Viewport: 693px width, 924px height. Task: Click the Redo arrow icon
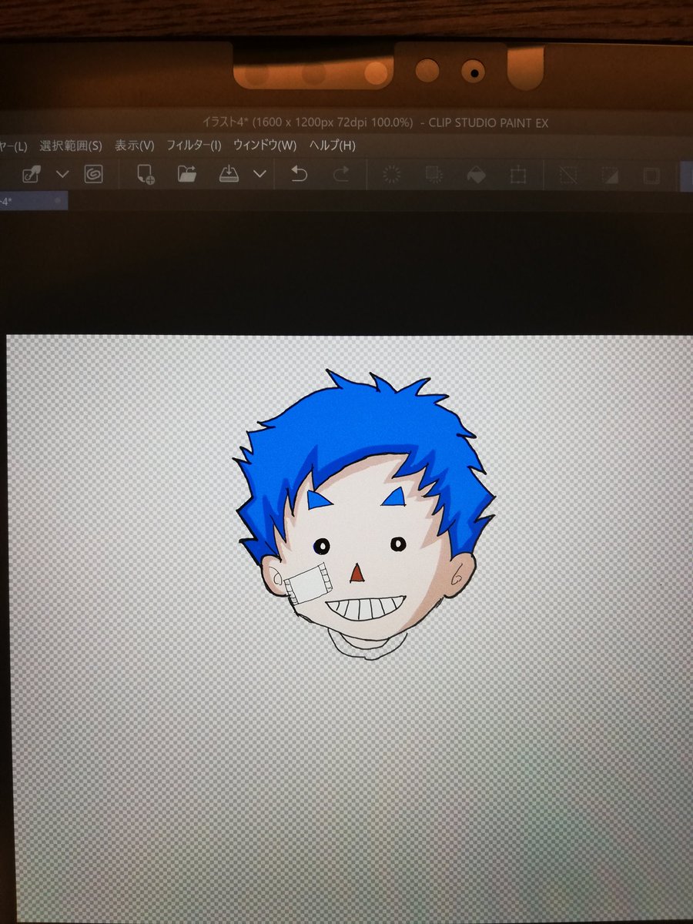pos(341,175)
